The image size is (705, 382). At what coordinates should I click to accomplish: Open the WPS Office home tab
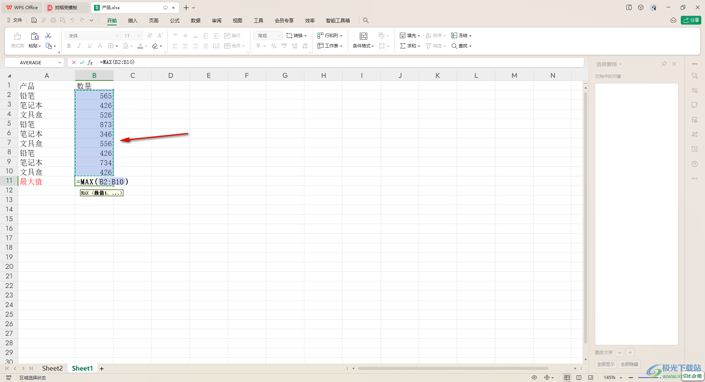coord(22,7)
